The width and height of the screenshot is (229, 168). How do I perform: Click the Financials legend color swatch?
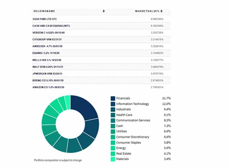(x=113, y=98)
